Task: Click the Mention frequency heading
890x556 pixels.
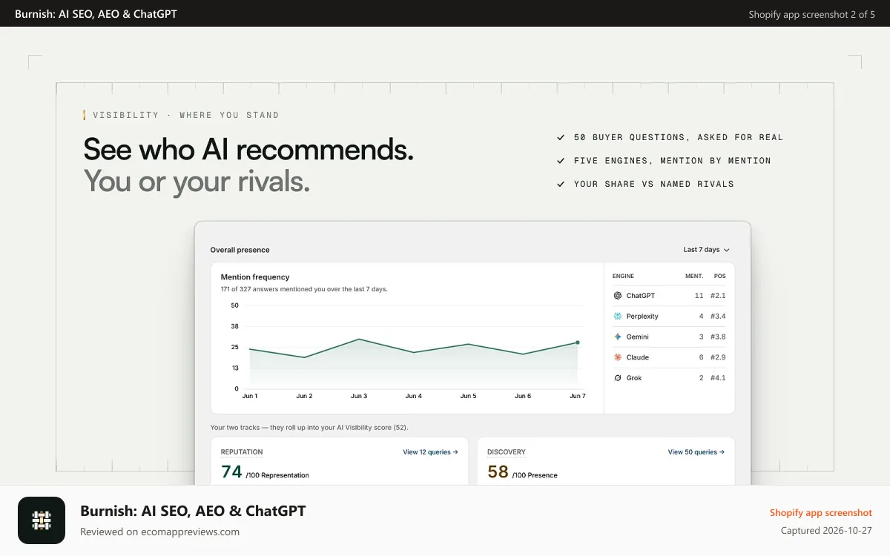Action: [x=255, y=277]
